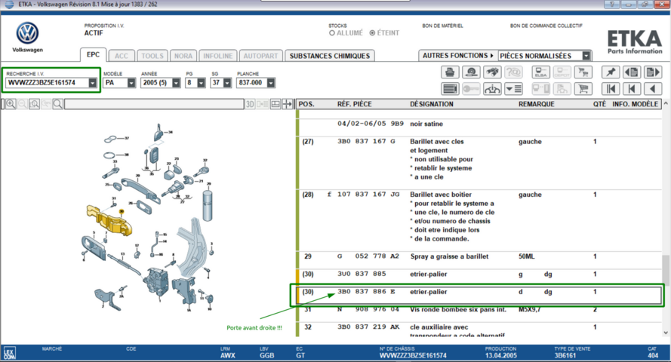This screenshot has width=671, height=362.
Task: Click the ELSA link icon
Action: point(540,72)
